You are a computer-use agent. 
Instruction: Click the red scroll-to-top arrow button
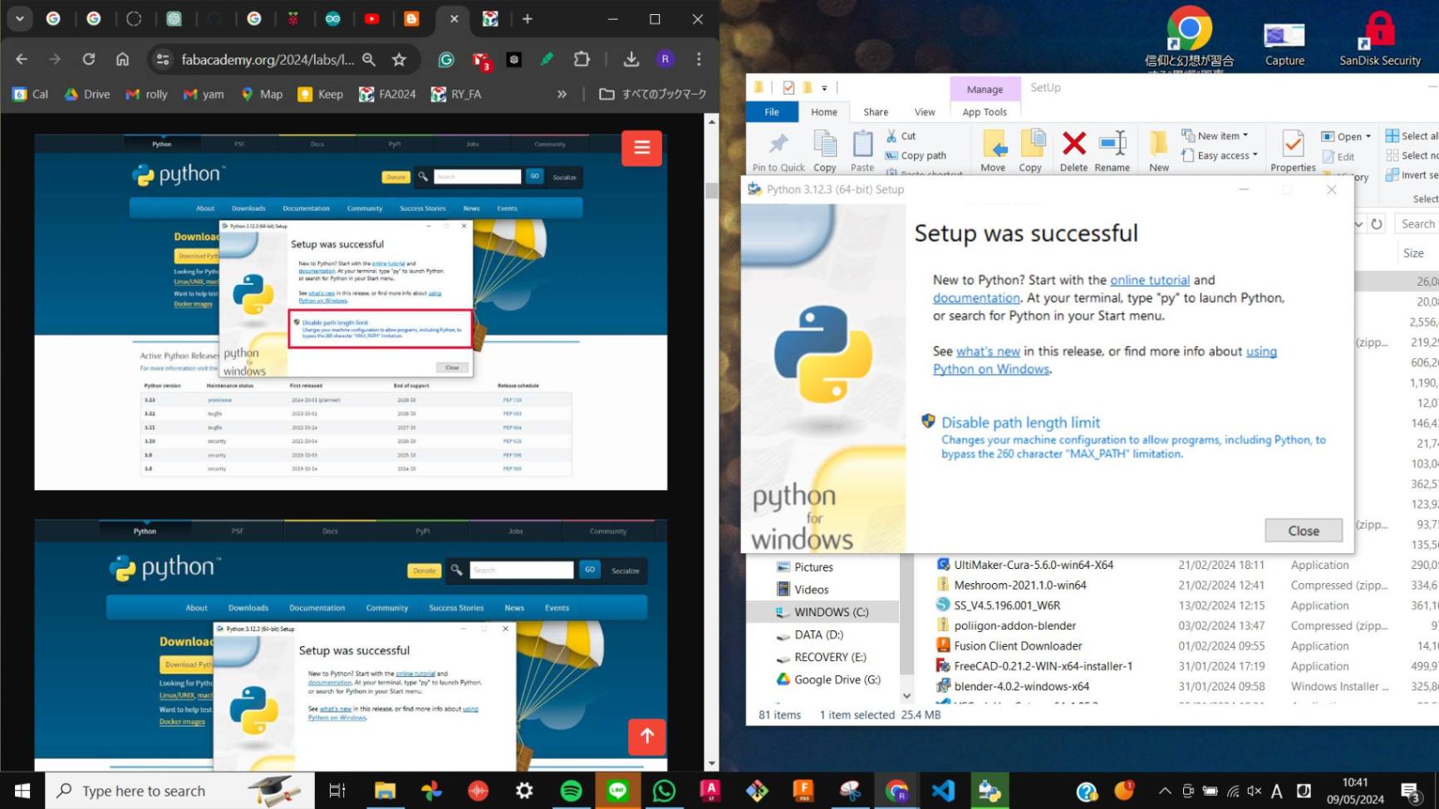point(647,736)
